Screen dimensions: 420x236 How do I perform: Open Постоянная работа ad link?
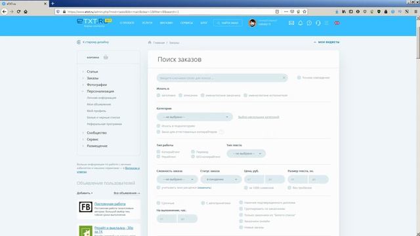pos(110,204)
